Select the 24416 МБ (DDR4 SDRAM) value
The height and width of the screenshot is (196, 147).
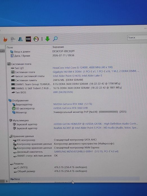tap(68, 80)
